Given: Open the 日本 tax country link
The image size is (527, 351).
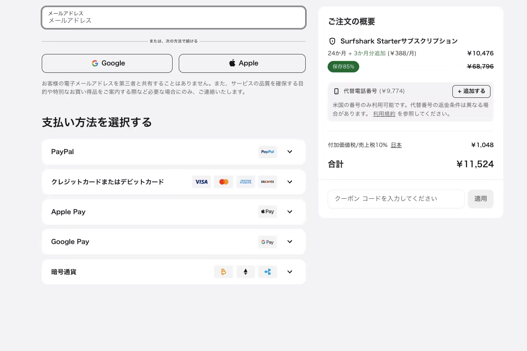Looking at the screenshot, I should (396, 145).
